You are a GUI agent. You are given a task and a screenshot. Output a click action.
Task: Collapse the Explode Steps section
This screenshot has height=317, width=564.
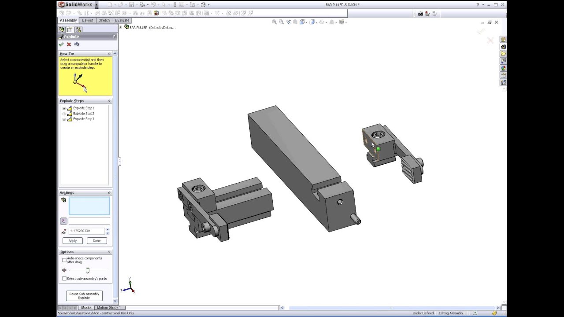109,101
